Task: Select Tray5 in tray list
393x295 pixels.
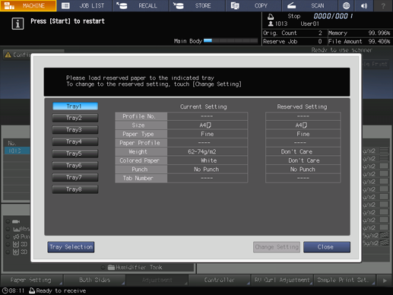Action: [x=75, y=154]
